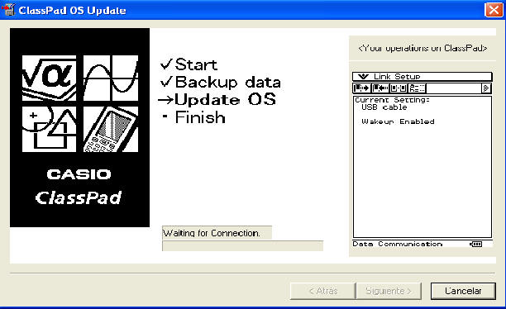Click the square root alpha logo tile
This screenshot has width=506, height=309.
pos(49,78)
